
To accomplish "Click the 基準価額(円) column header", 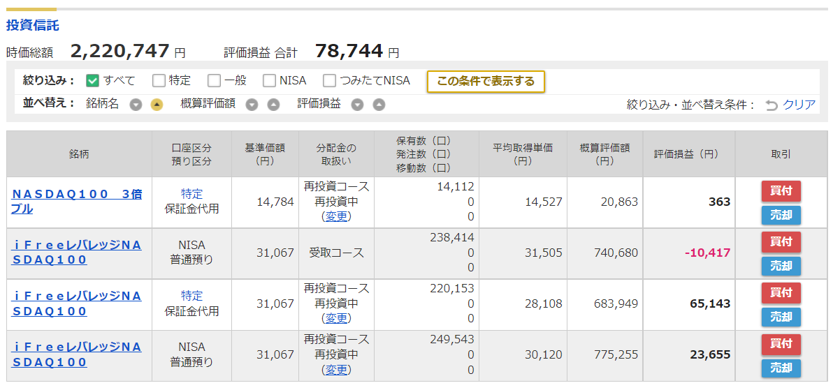I will pos(265,154).
